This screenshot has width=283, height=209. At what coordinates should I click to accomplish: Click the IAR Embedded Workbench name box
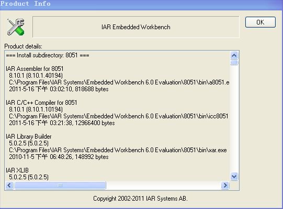(x=136, y=27)
